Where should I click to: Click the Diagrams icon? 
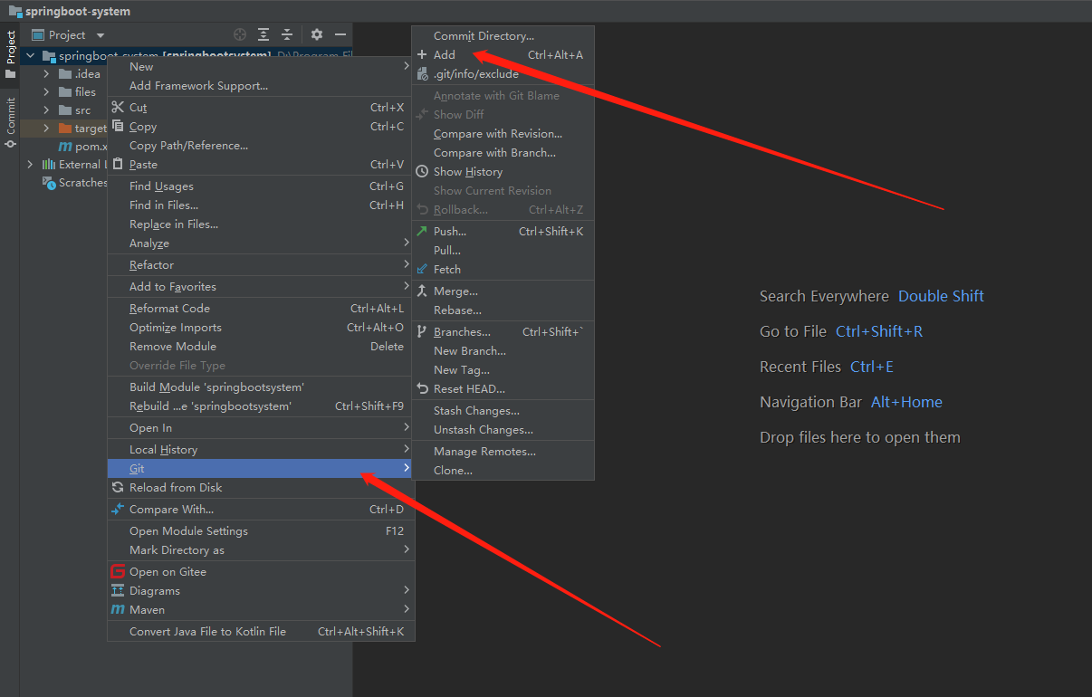point(118,590)
